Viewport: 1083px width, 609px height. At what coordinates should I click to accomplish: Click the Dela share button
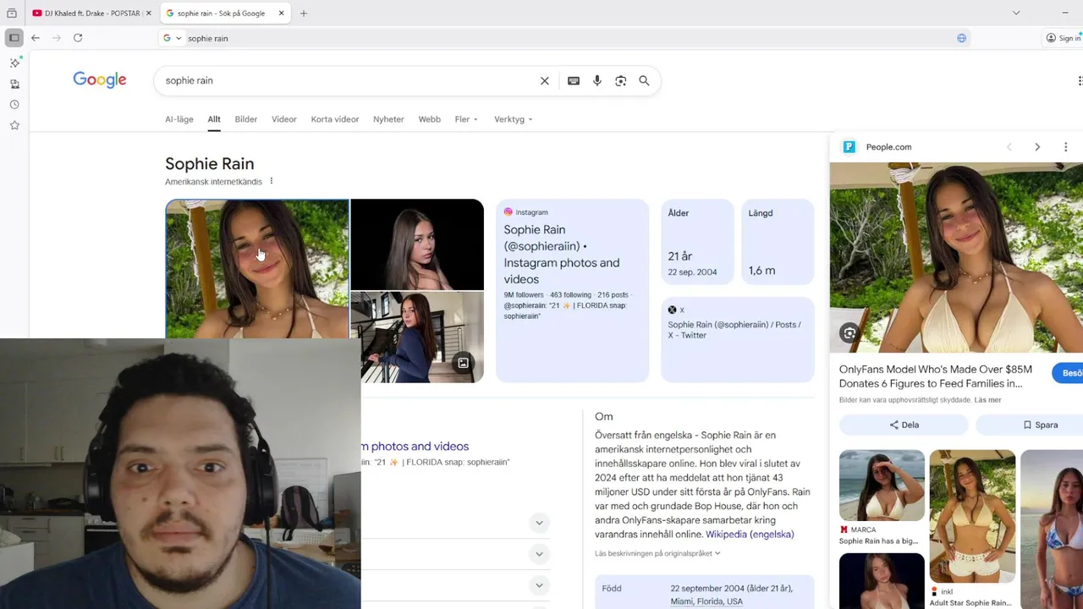pos(904,425)
